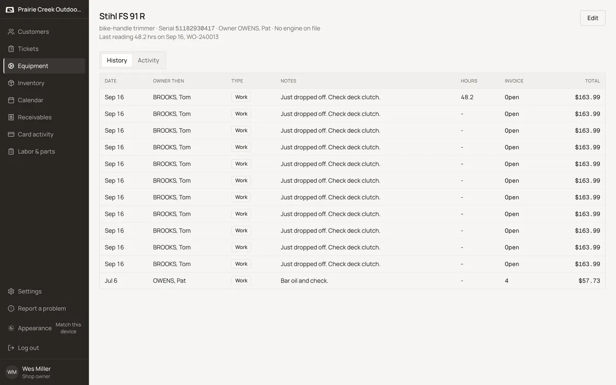
Task: Open the Log out link text
Action: pyautogui.click(x=28, y=348)
